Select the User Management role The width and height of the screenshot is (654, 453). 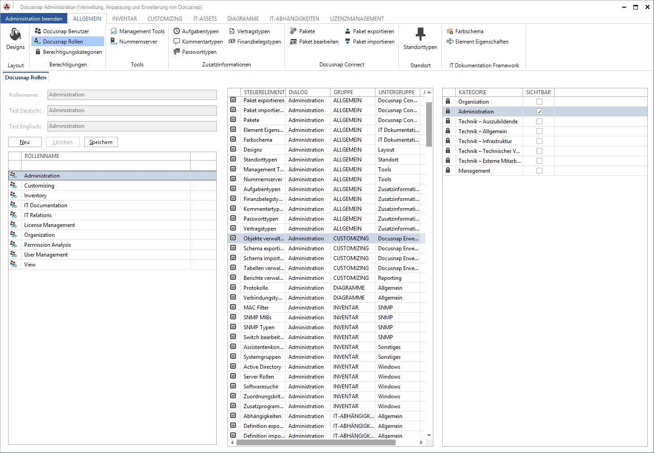(x=112, y=254)
